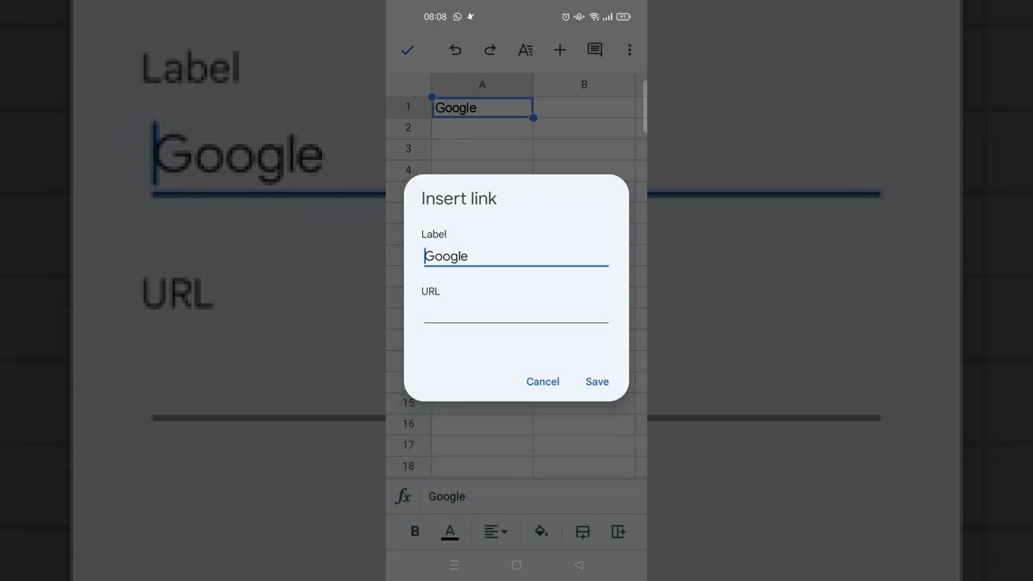Undo the last action
The image size is (1033, 581).
point(455,50)
